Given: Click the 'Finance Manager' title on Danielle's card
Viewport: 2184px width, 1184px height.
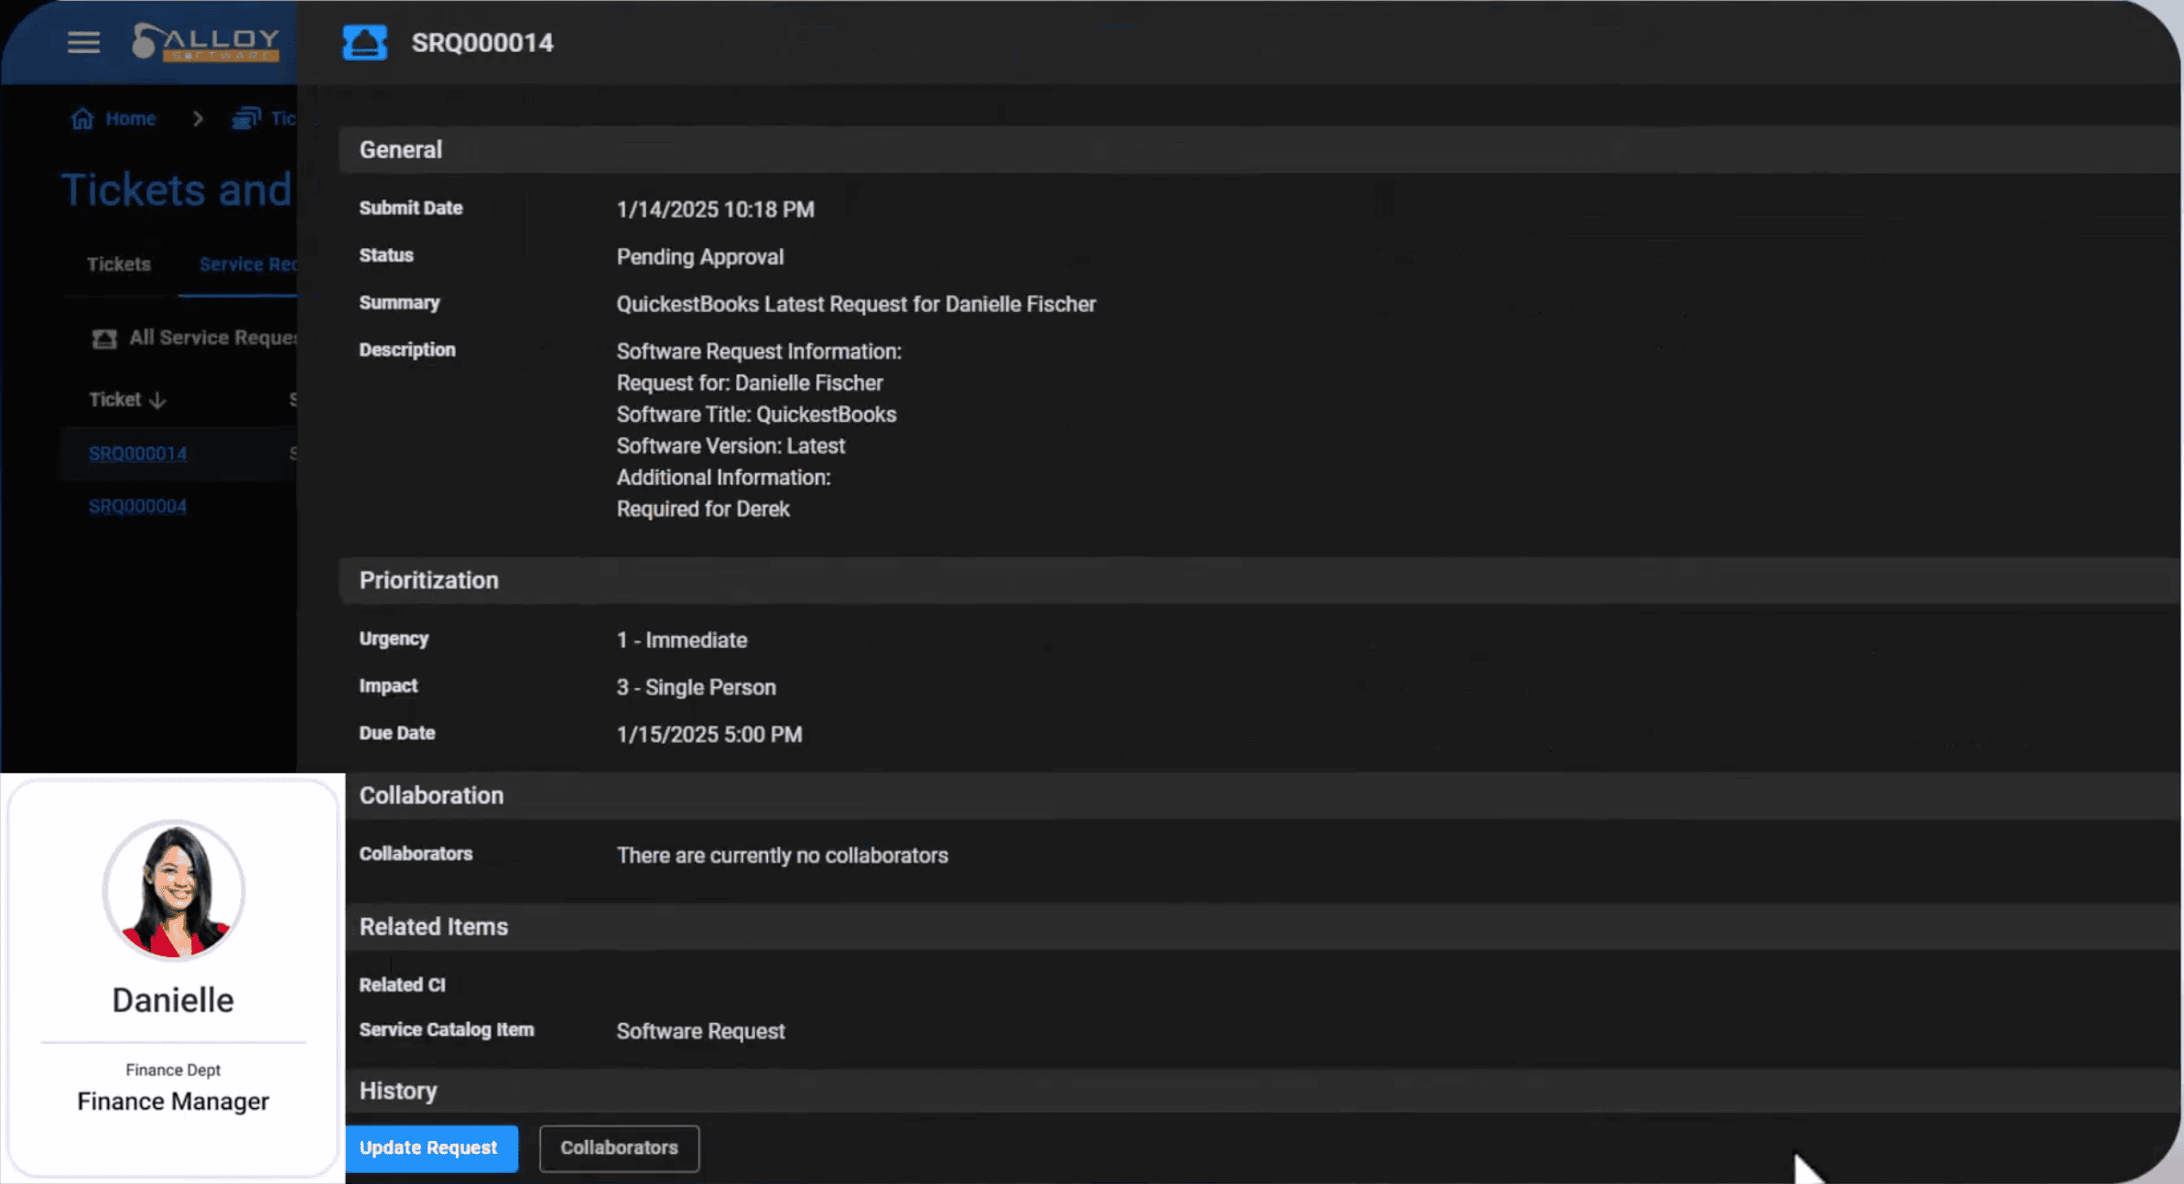Looking at the screenshot, I should 173,1102.
